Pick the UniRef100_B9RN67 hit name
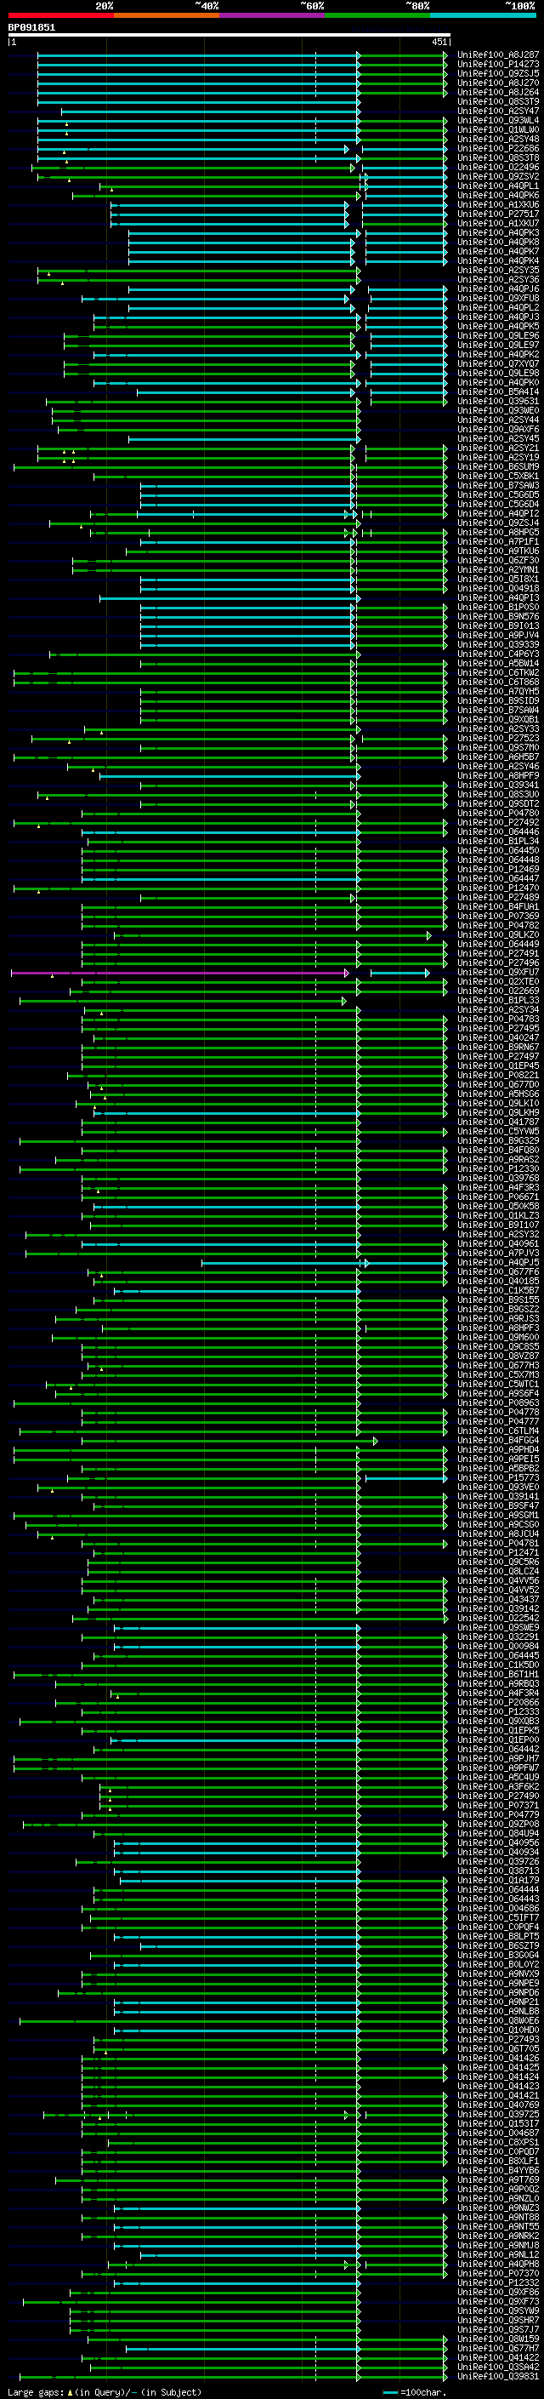 click(498, 1047)
